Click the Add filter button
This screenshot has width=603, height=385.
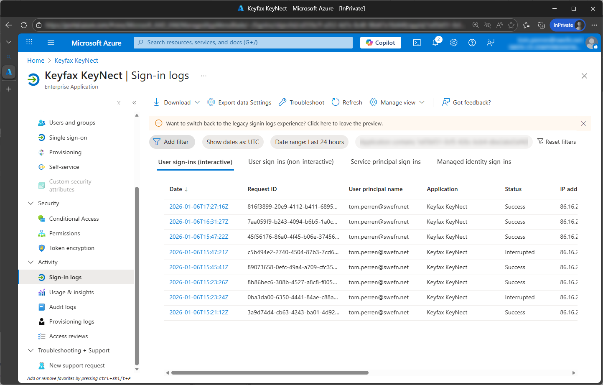172,142
